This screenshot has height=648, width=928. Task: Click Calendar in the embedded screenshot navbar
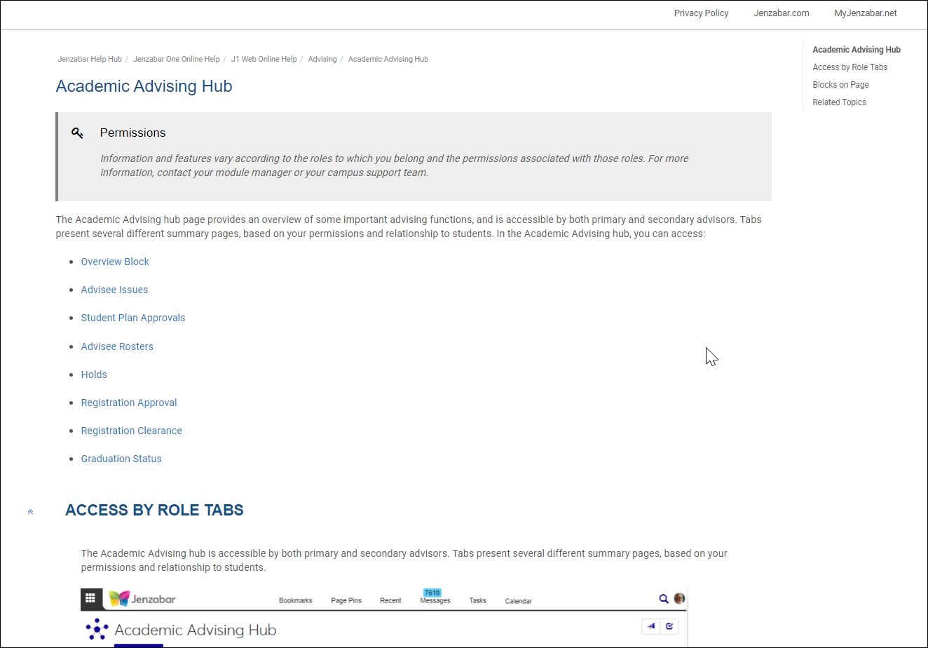pyautogui.click(x=519, y=601)
